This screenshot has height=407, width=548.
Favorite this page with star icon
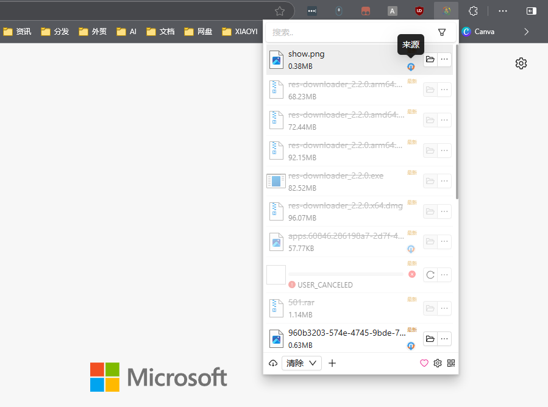pyautogui.click(x=280, y=11)
